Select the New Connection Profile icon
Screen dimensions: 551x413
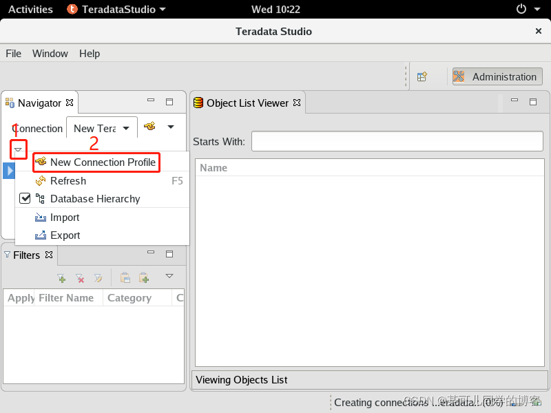point(41,163)
